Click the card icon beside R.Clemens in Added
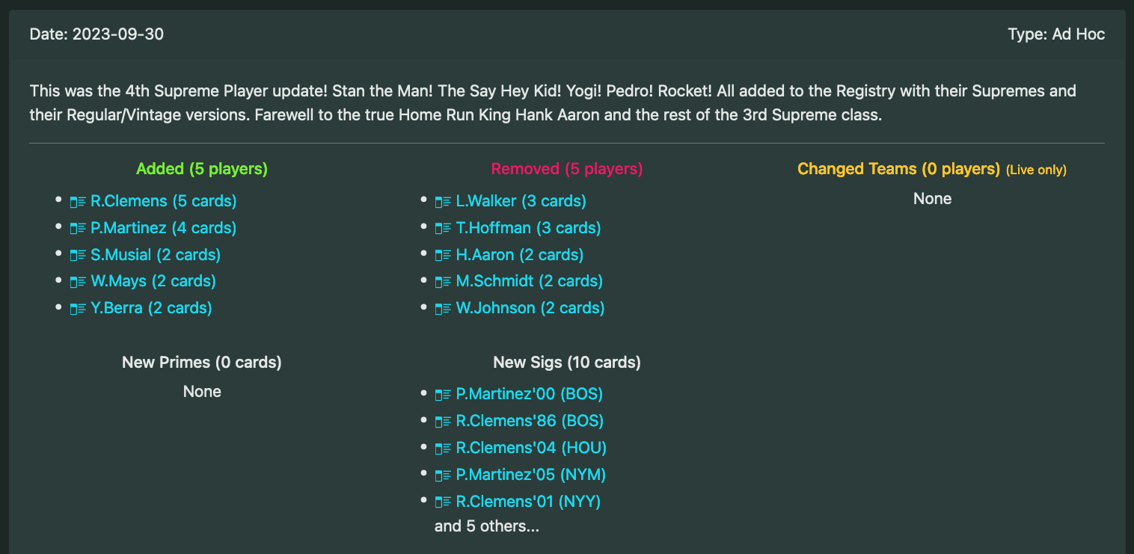The height and width of the screenshot is (554, 1134). [x=78, y=200]
